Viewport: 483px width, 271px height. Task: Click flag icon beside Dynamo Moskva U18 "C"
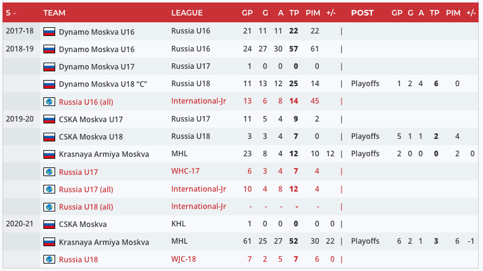click(49, 84)
